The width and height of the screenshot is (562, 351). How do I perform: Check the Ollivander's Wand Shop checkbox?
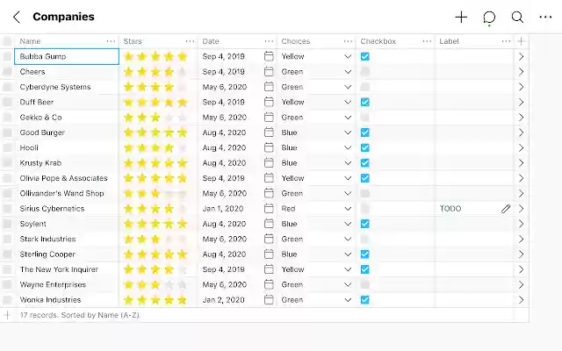(x=365, y=193)
